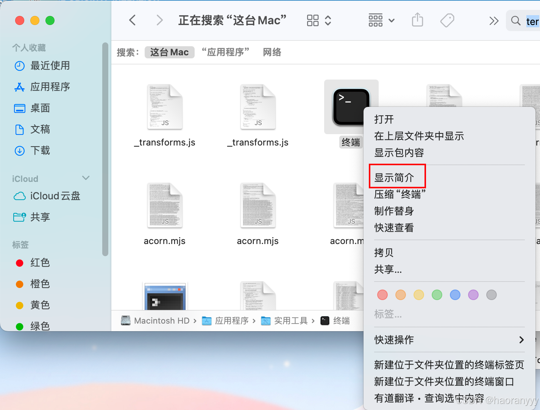Image resolution: width=540 pixels, height=410 pixels.
Task: Select the screenshot thumbnail in bottom row
Action: tap(165, 296)
